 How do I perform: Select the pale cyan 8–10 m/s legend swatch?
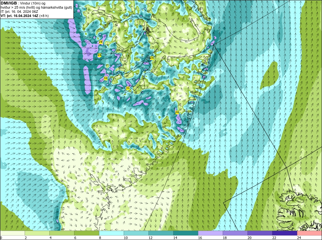click(x=111, y=233)
